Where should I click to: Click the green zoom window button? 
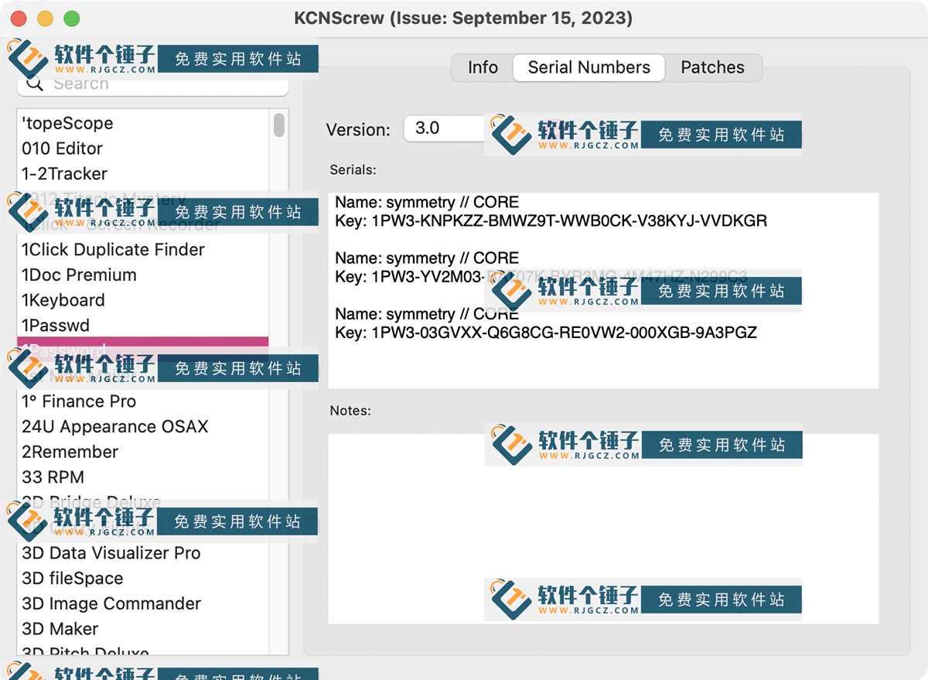click(x=71, y=18)
